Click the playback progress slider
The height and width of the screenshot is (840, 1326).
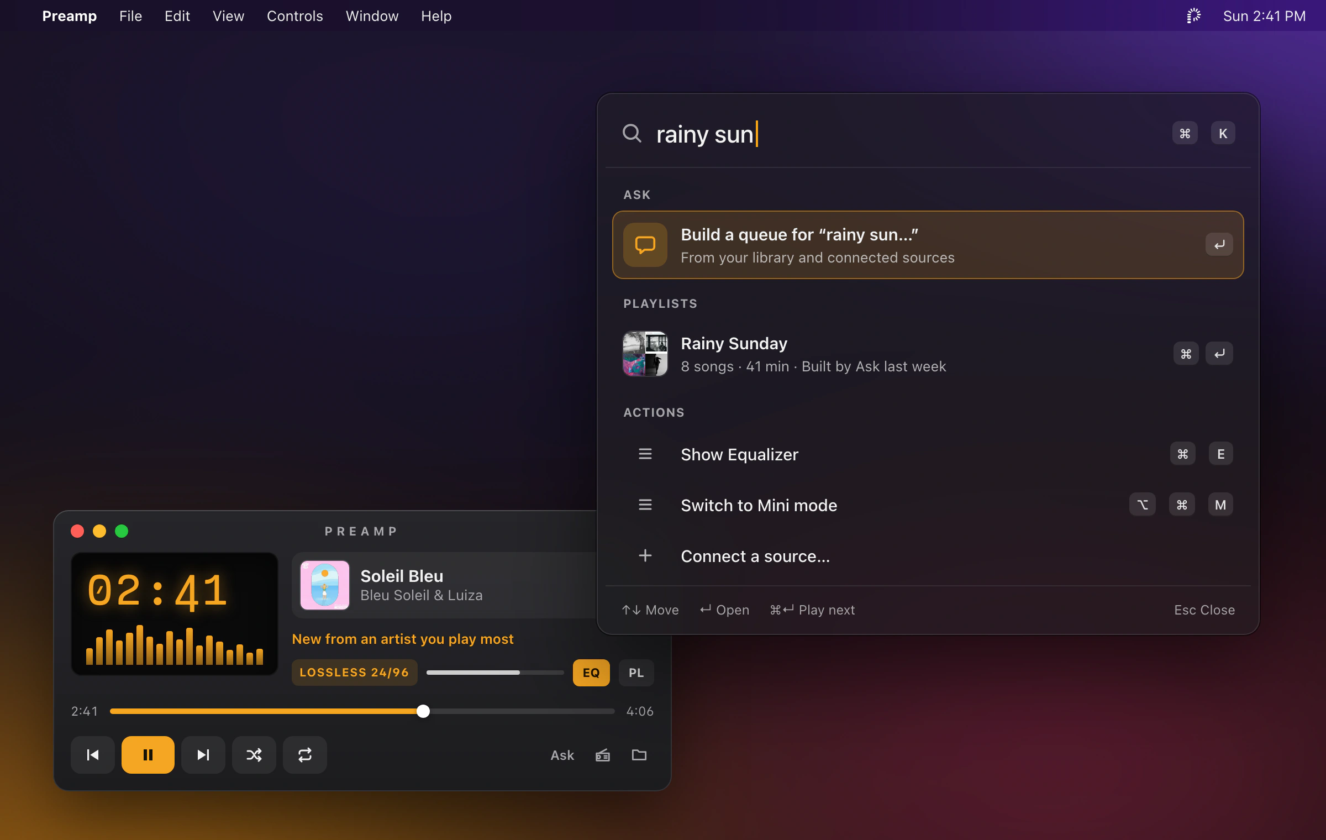[362, 711]
